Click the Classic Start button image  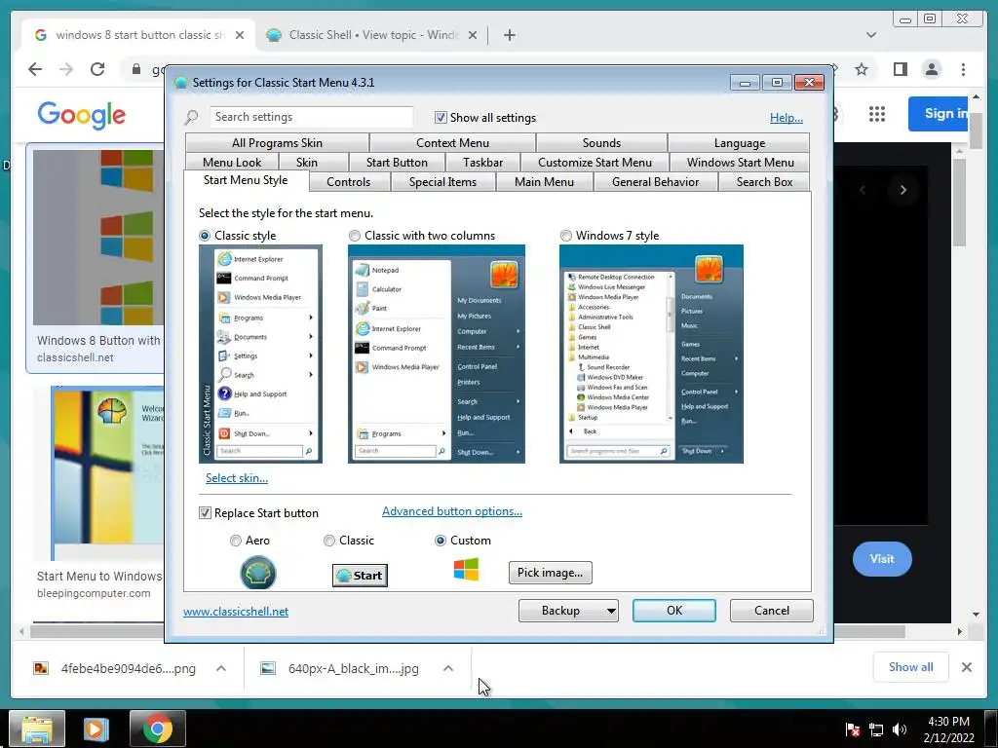pos(360,575)
